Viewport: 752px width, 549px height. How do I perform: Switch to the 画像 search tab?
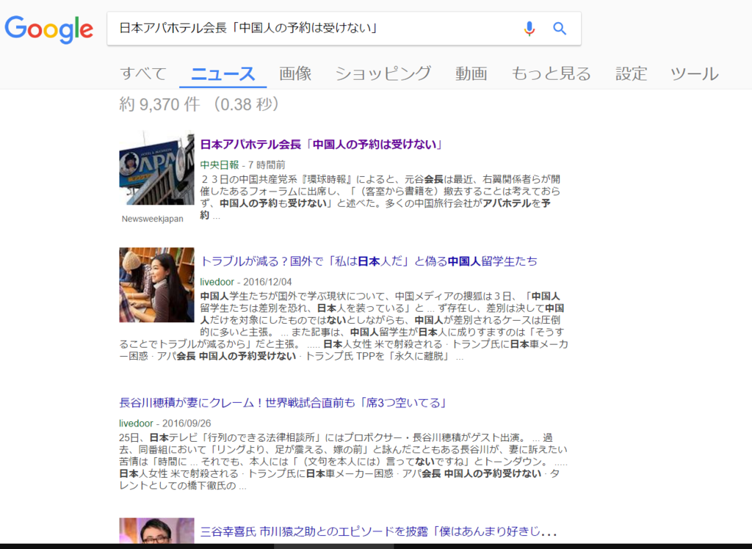pyautogui.click(x=294, y=73)
